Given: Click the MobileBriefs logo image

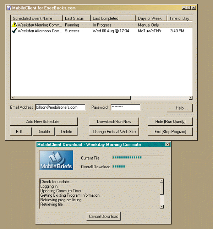Looking at the screenshot, I should [56, 160].
